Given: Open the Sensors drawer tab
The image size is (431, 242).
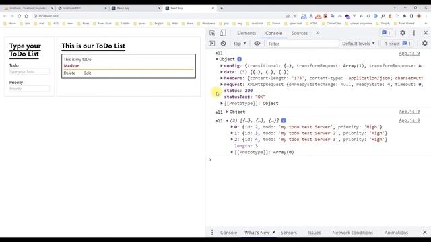Looking at the screenshot, I should pos(289,233).
